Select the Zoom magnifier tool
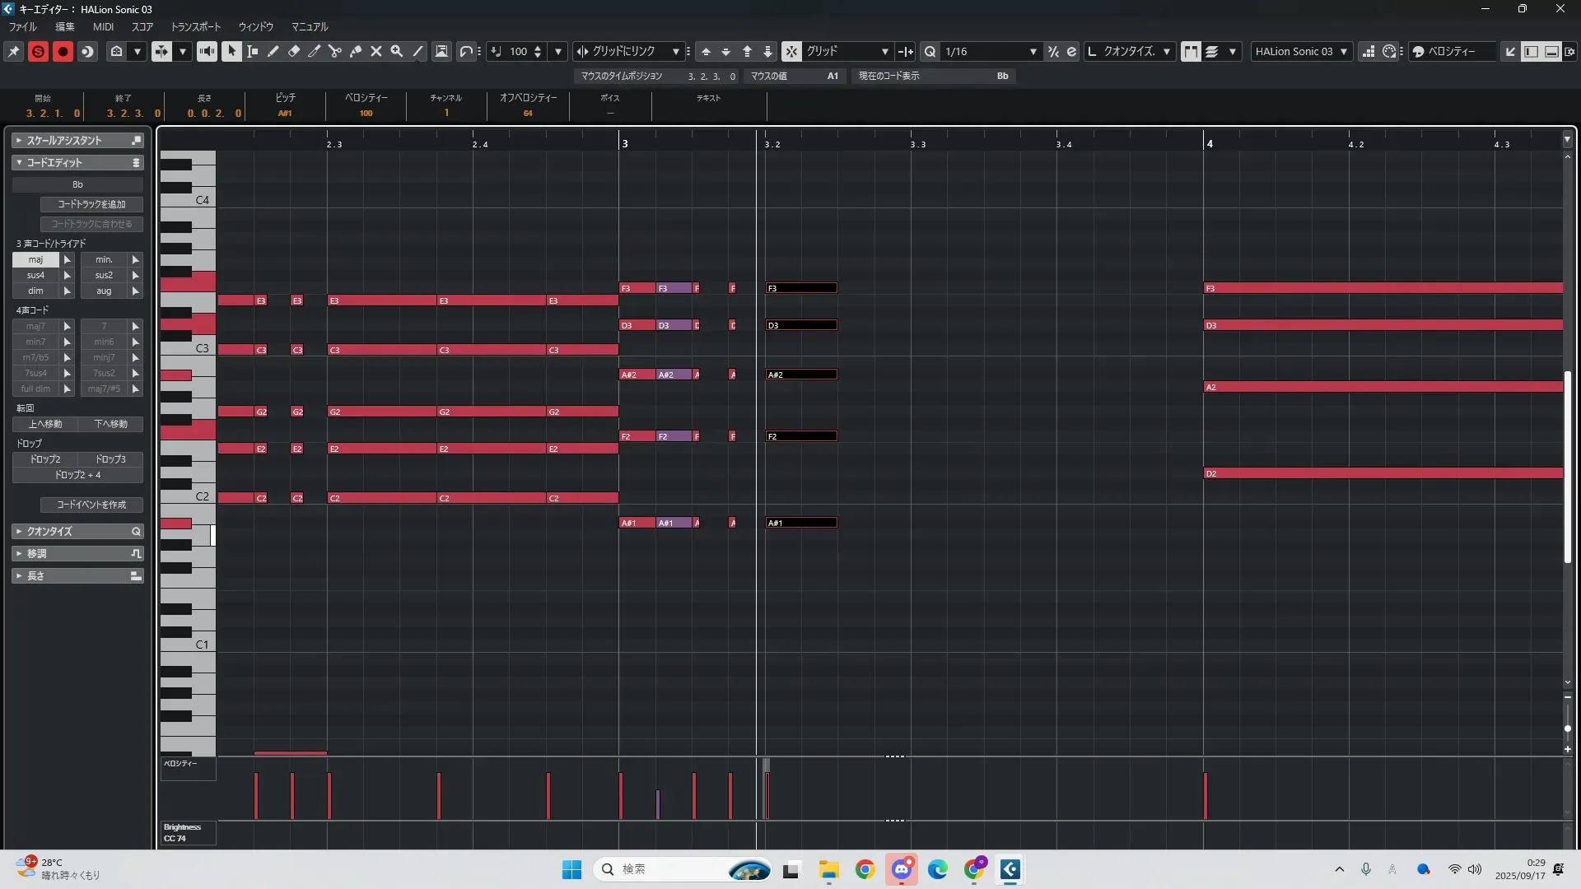The image size is (1581, 889). [x=397, y=51]
